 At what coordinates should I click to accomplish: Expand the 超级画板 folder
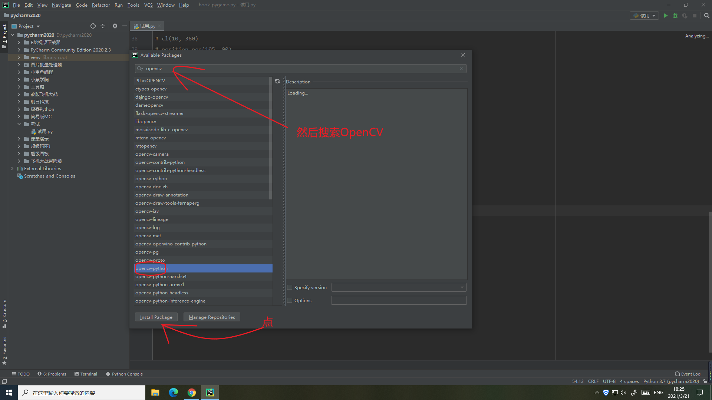19,153
